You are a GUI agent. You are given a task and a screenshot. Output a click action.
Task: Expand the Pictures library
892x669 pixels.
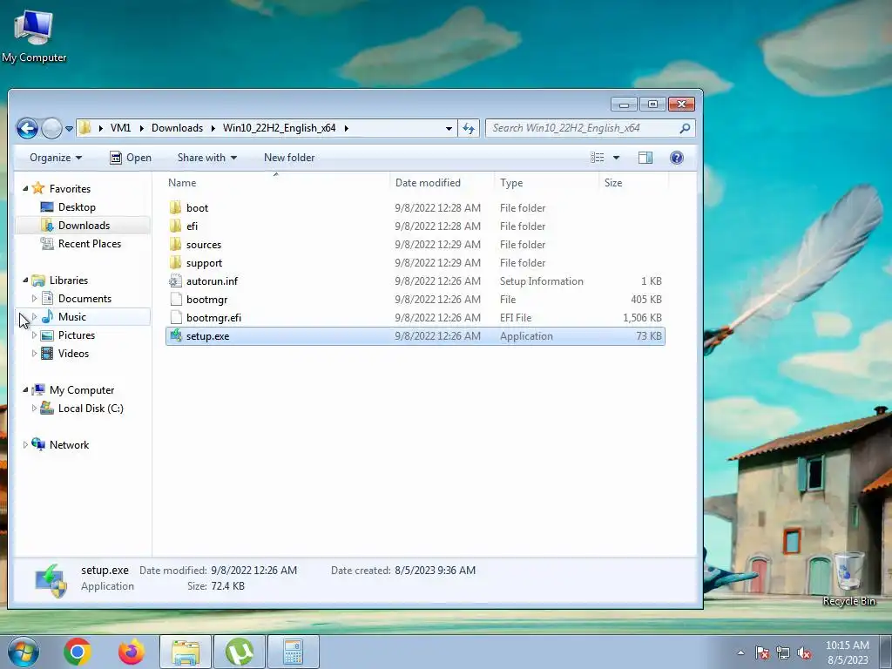click(x=34, y=335)
